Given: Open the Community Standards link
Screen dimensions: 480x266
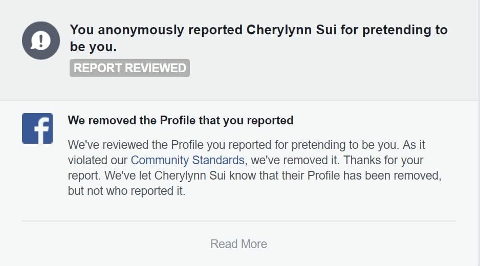Looking at the screenshot, I should point(187,160).
